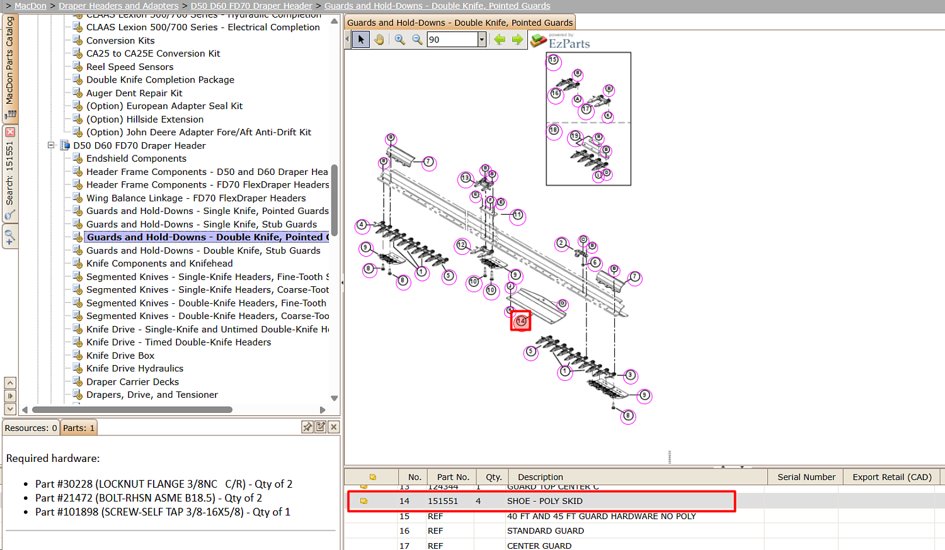Click the D50 D60 FD70 Draper Header book icon

pyautogui.click(x=65, y=145)
